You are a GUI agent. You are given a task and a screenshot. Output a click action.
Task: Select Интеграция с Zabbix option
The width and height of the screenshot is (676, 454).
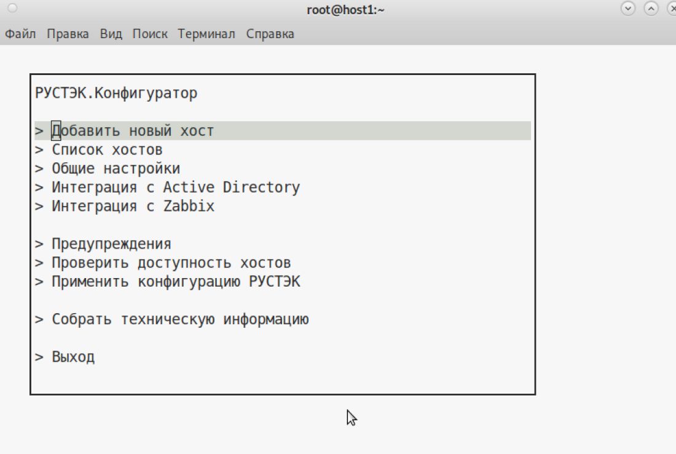(x=133, y=206)
